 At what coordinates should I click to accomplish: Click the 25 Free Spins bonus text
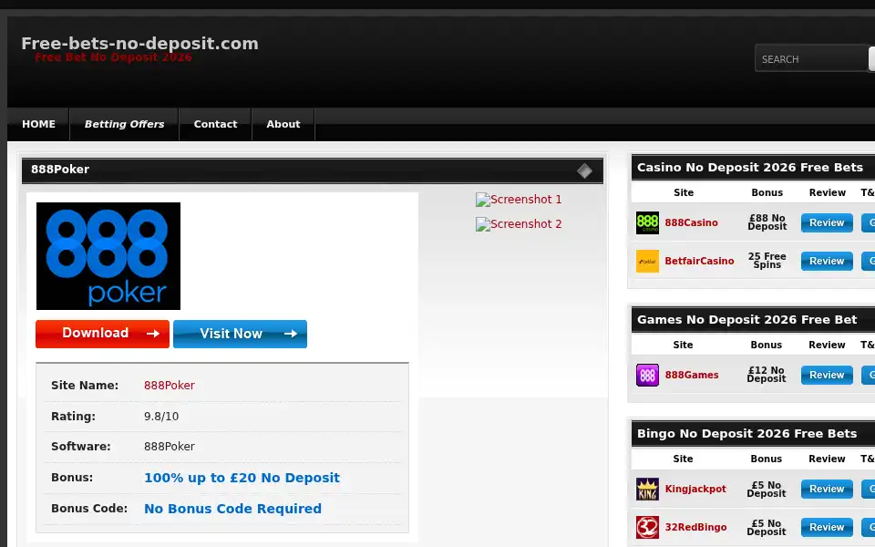pyautogui.click(x=767, y=261)
